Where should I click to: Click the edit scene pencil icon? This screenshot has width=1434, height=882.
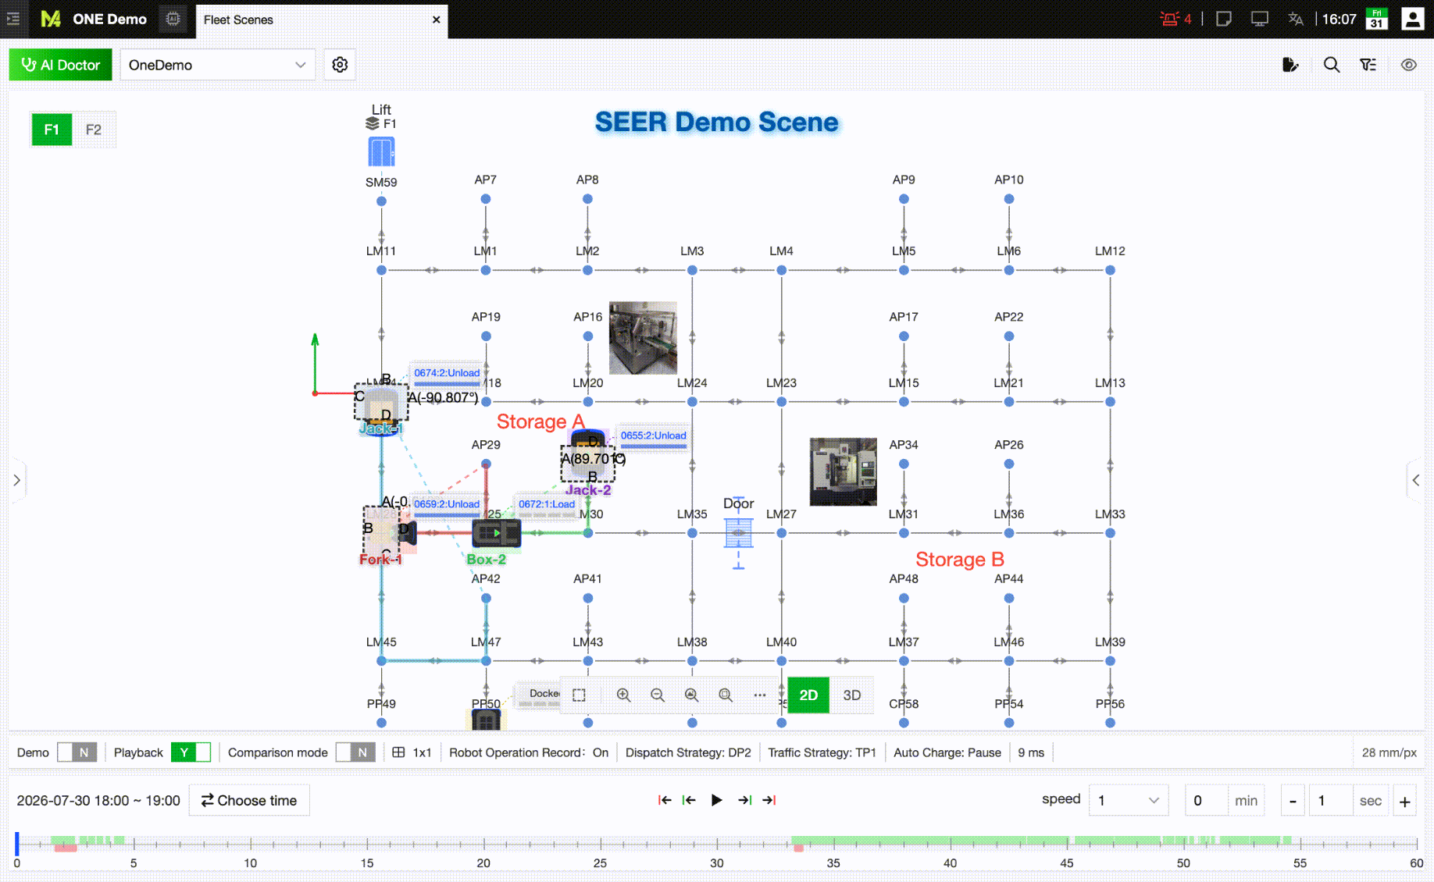[x=1290, y=65]
